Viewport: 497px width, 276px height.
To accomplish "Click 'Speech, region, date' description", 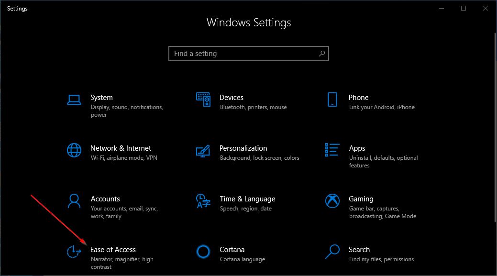I will click(x=246, y=209).
